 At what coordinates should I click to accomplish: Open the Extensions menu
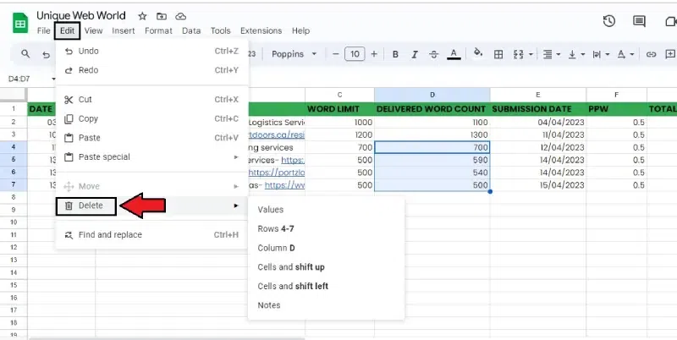pyautogui.click(x=261, y=30)
